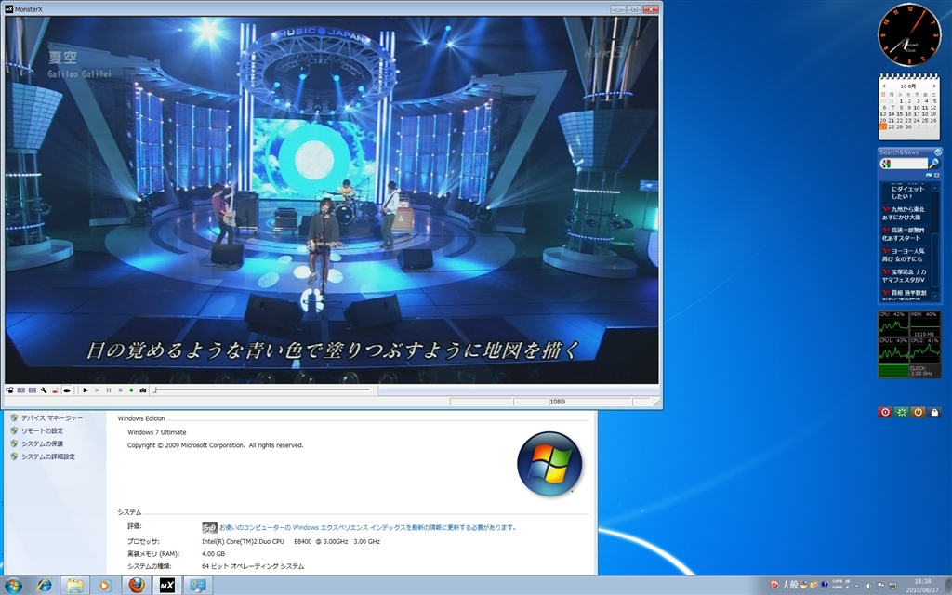Click the first icon in MonsterX toolbar
Viewport: 952px width, 595px height.
(9, 390)
